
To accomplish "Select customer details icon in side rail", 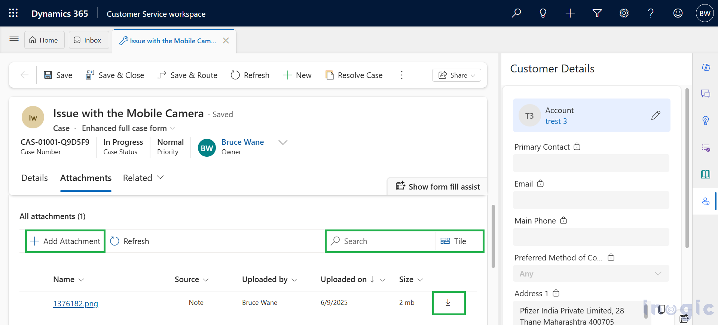I will click(x=706, y=201).
